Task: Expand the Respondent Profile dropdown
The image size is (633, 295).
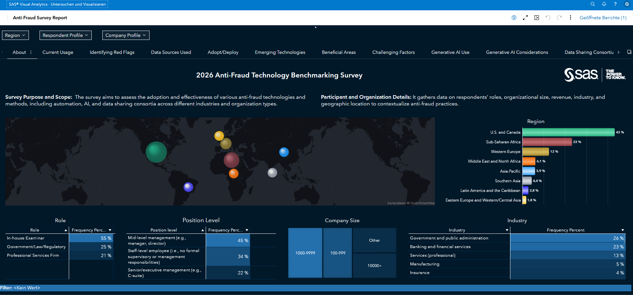Action: pyautogui.click(x=65, y=35)
